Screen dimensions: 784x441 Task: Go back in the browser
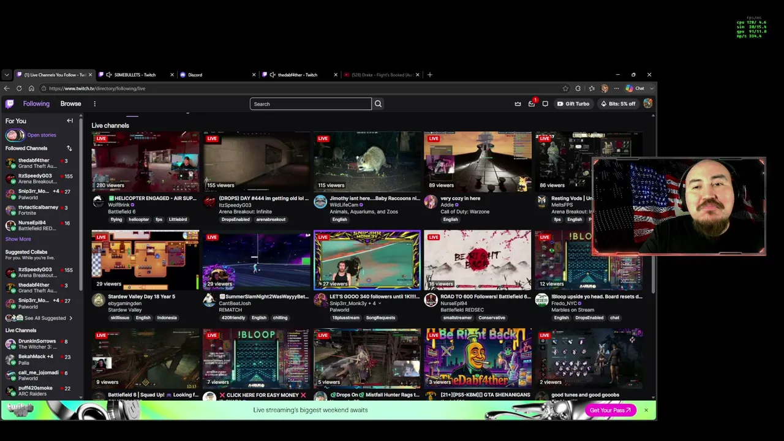[7, 88]
